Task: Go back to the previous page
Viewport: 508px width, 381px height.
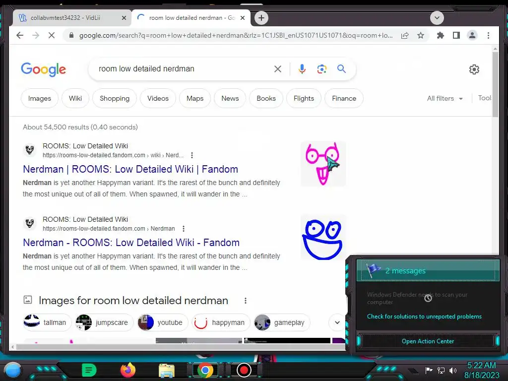Action: point(20,35)
